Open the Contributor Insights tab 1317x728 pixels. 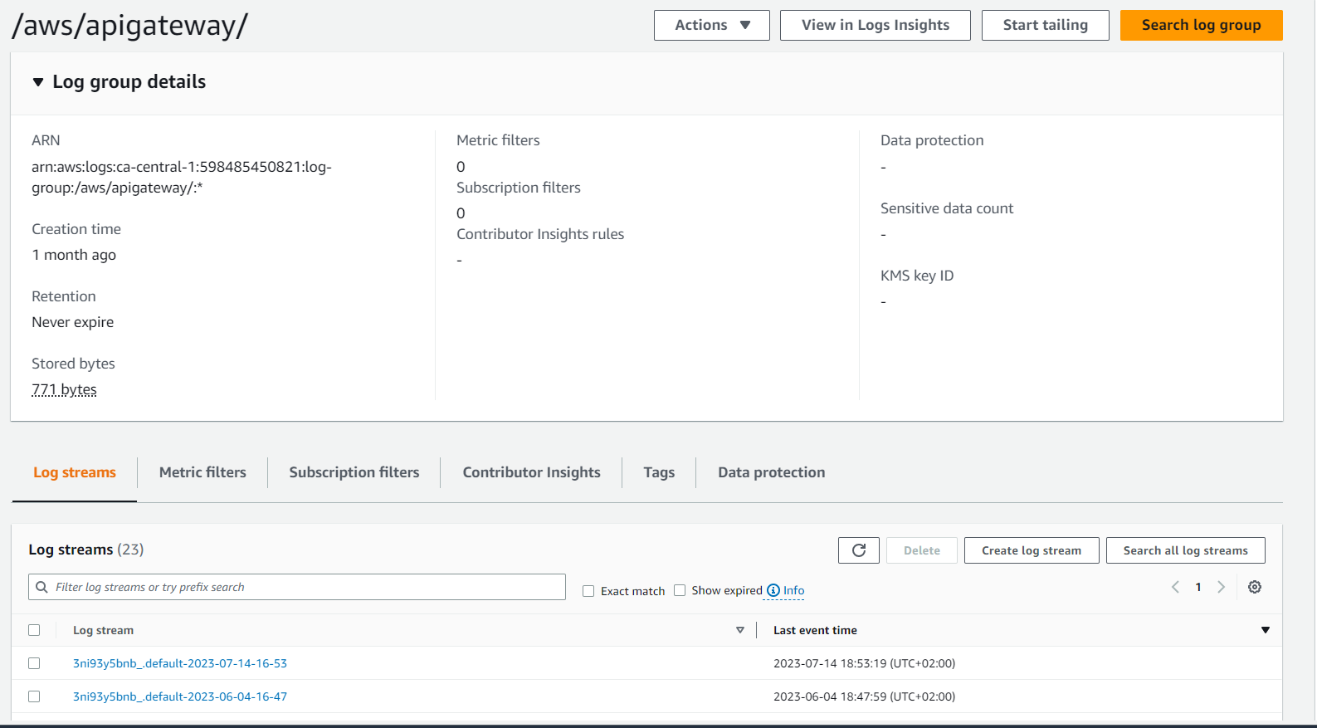point(532,472)
